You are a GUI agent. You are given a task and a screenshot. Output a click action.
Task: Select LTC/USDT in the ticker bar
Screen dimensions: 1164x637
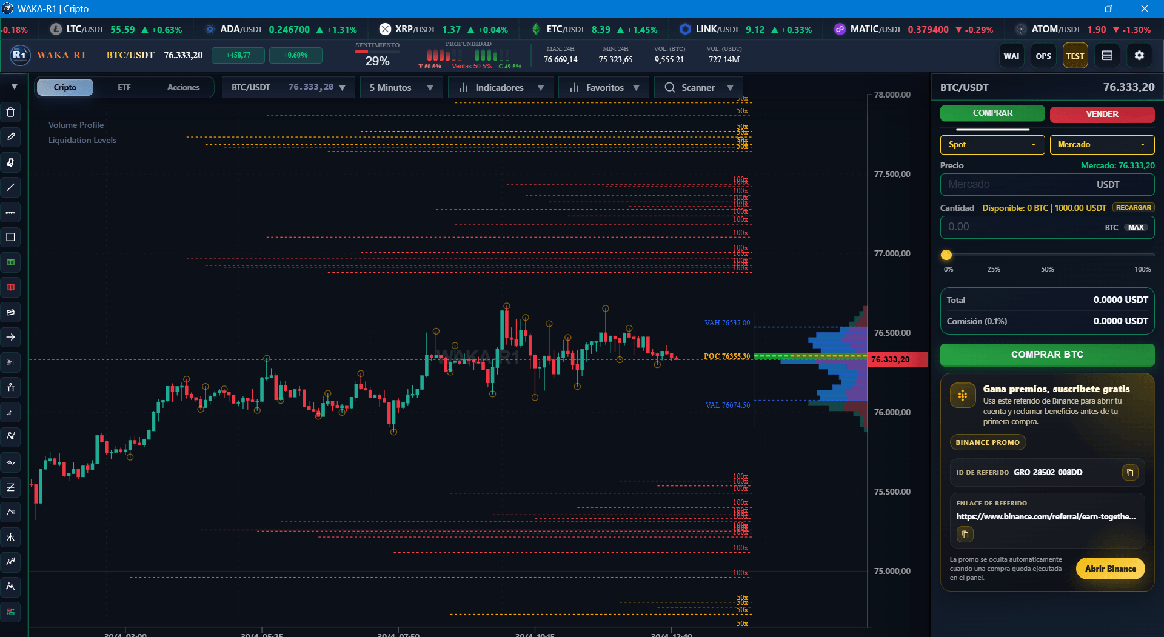[x=115, y=29]
